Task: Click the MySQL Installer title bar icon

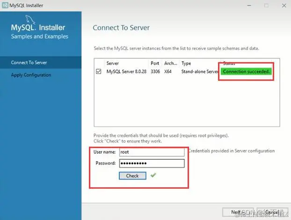Action: point(5,5)
